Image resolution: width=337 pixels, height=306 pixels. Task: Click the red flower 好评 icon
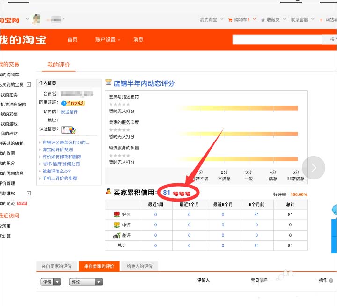click(117, 214)
